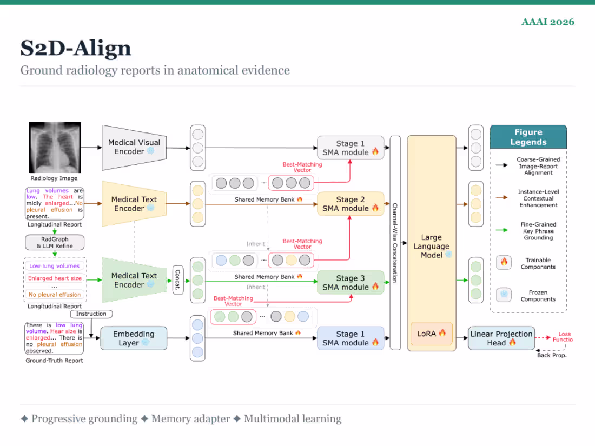Click subtitle "Ground radiology reports in anatomical evidence"

pyautogui.click(x=155, y=70)
